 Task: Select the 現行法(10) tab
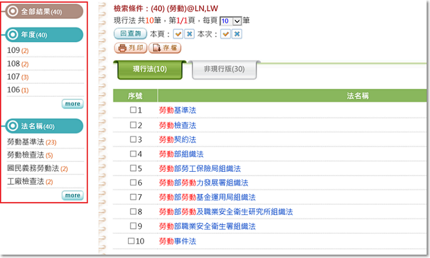coord(150,69)
